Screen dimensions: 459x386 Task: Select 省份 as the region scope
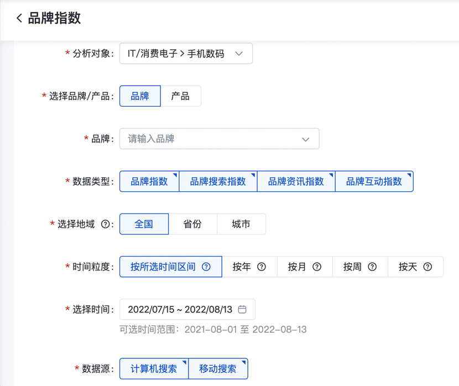tap(192, 225)
